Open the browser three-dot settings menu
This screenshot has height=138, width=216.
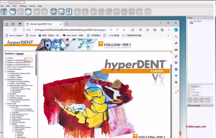tap(169, 30)
